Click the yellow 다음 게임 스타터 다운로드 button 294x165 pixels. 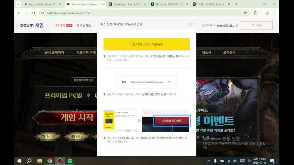coord(146,44)
